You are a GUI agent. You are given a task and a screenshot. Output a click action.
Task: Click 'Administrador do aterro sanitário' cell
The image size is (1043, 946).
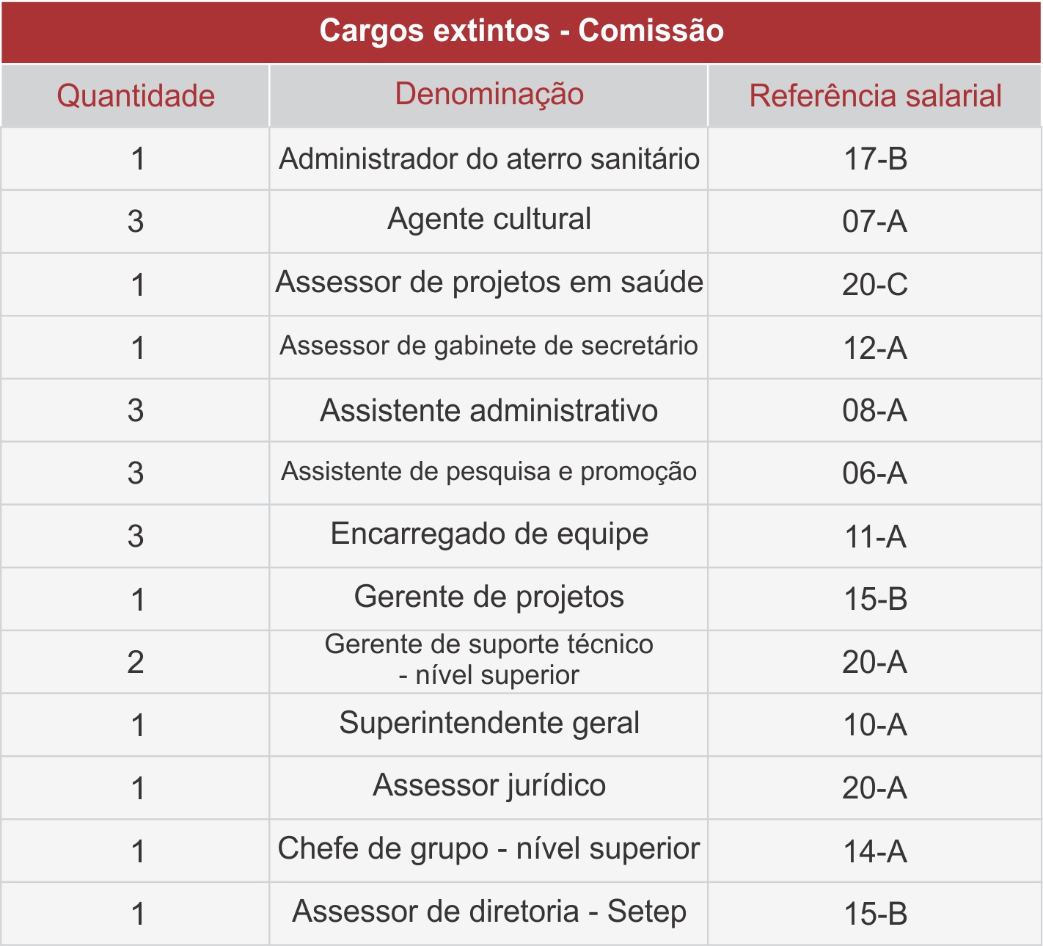489,159
